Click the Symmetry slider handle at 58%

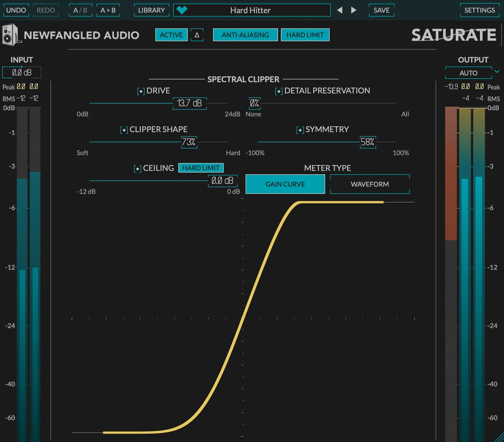367,142
